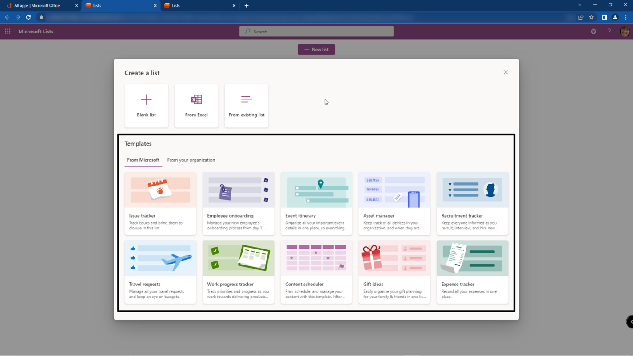Click the Asset manager description text
633x356 pixels.
pyautogui.click(x=393, y=225)
